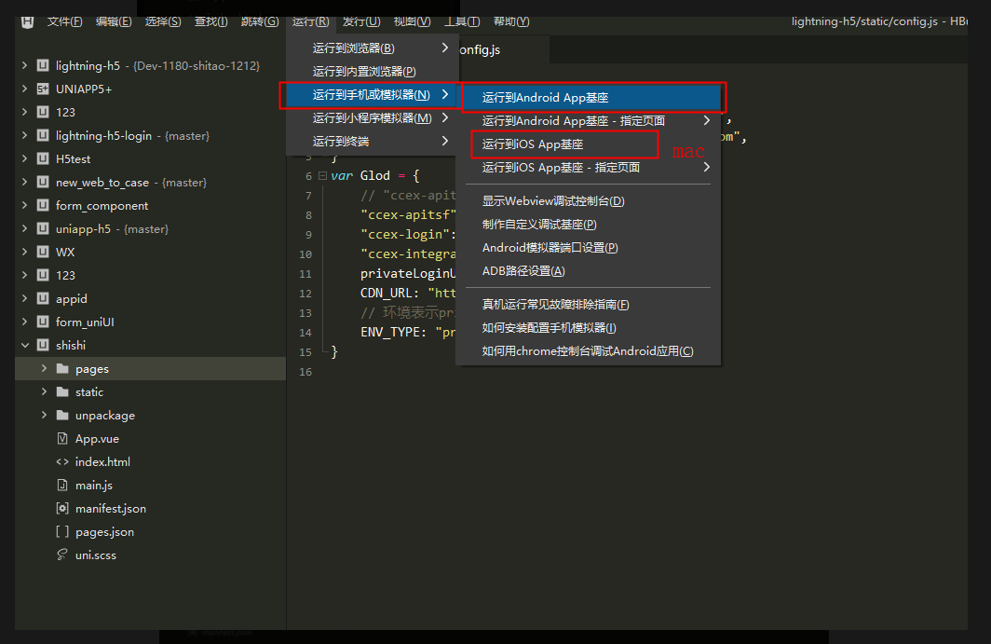Screen dimensions: 991x644
Task: Click the UNIAPP5+ project icon
Action: pos(43,89)
